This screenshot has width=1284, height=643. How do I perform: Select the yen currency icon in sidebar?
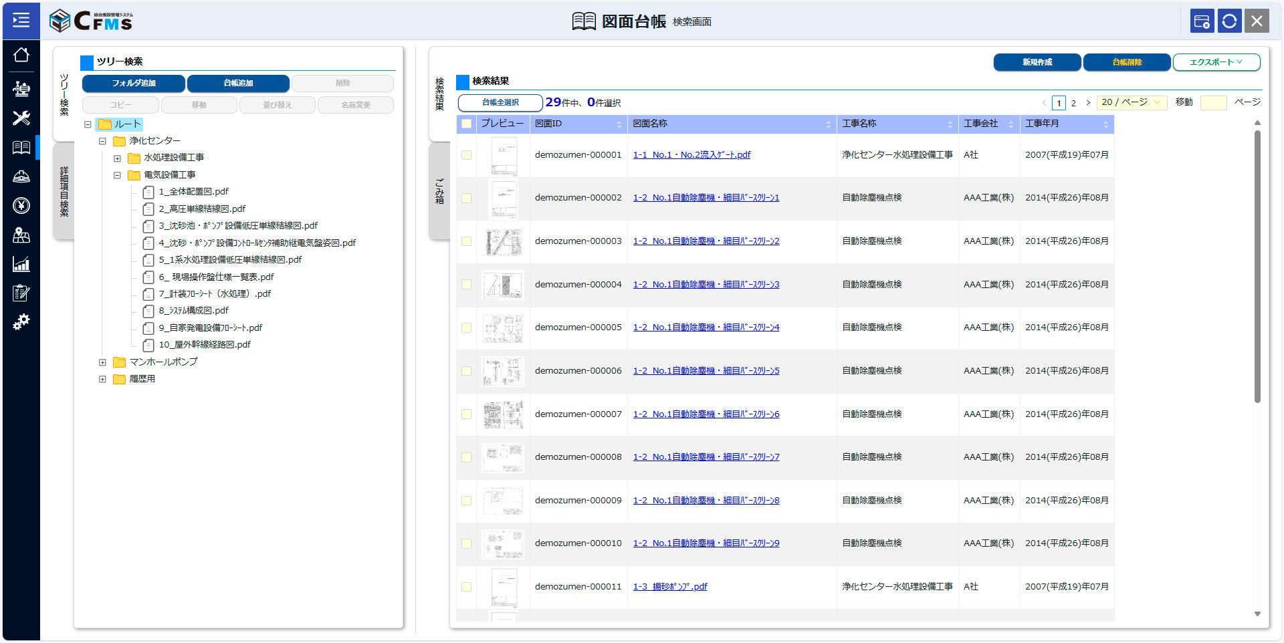pyautogui.click(x=21, y=206)
